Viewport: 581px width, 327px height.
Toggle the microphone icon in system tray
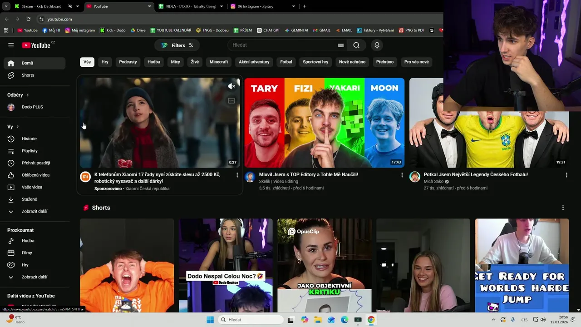(x=513, y=320)
